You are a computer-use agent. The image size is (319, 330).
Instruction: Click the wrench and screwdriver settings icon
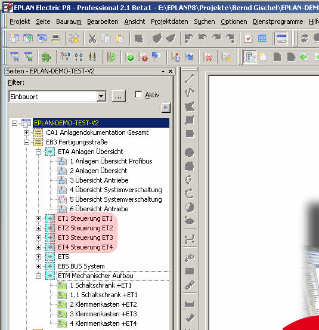74,38
